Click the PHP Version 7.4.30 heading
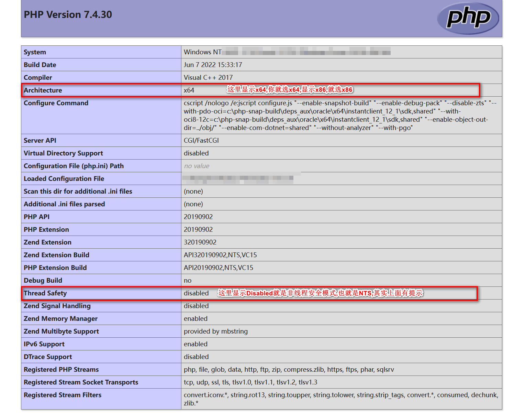 [x=68, y=14]
